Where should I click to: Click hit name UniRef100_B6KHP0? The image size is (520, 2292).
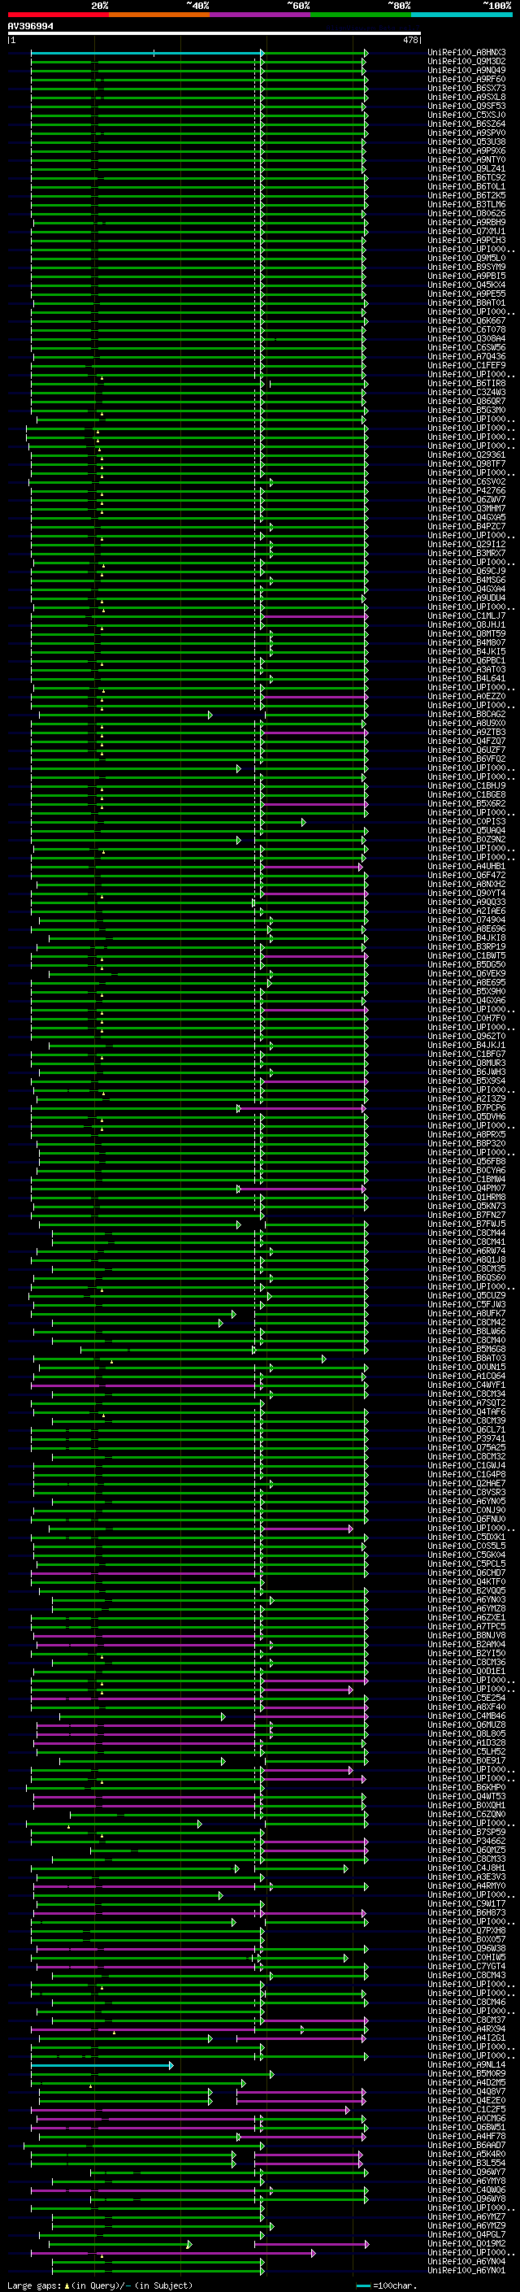coord(466,1786)
